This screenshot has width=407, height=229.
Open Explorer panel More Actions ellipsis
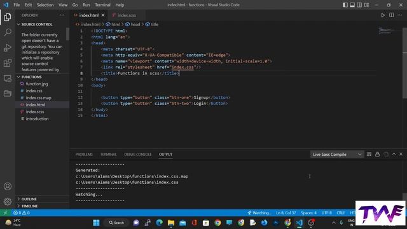(62, 15)
